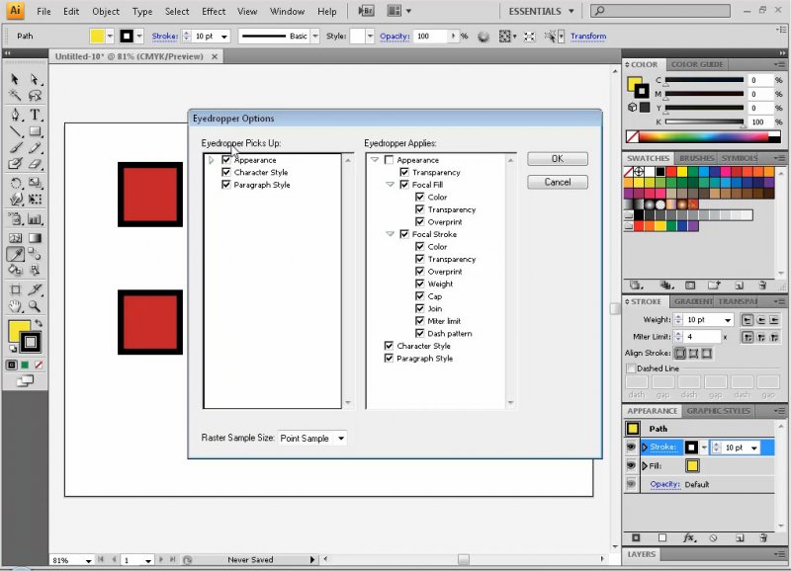Select the Pencil tool
Viewport: 791px width, 571px height.
[x=35, y=147]
